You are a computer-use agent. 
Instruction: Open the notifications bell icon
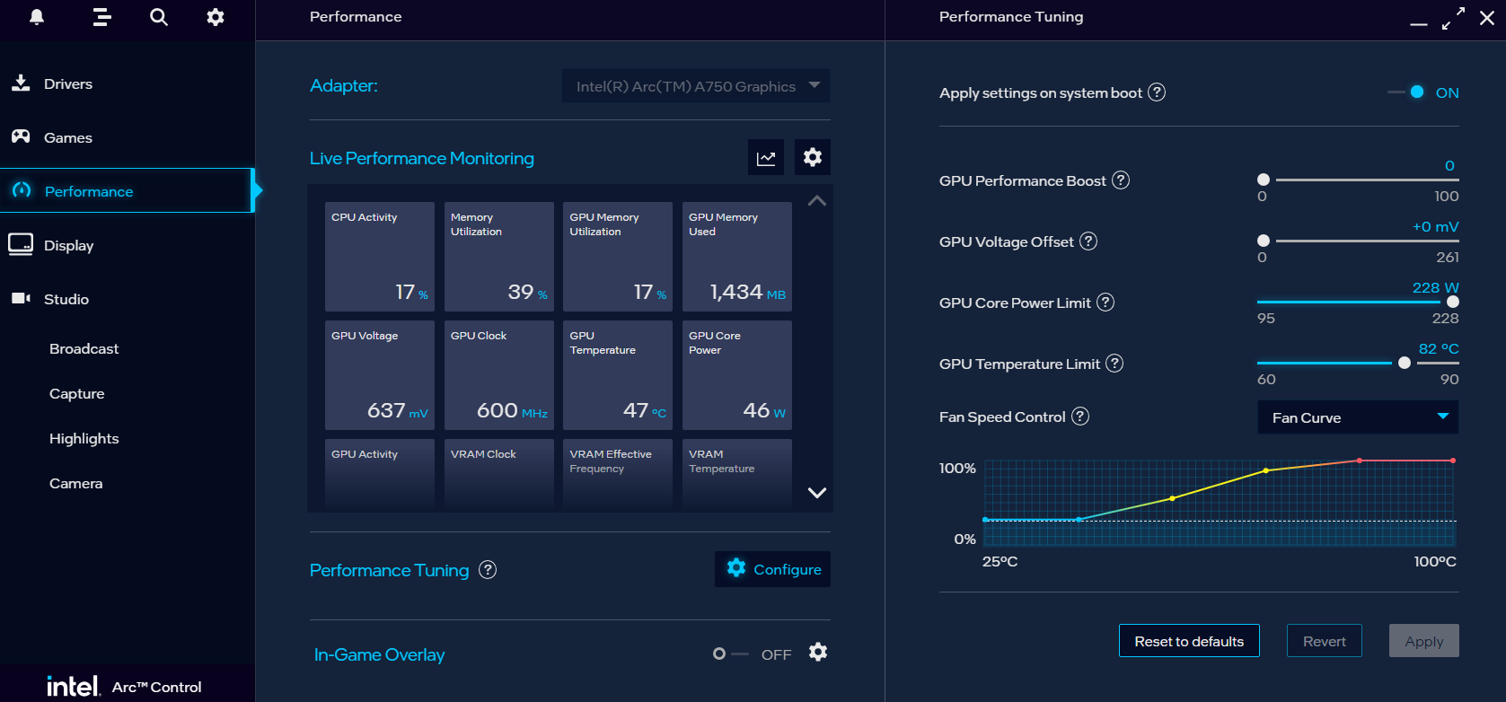coord(37,17)
